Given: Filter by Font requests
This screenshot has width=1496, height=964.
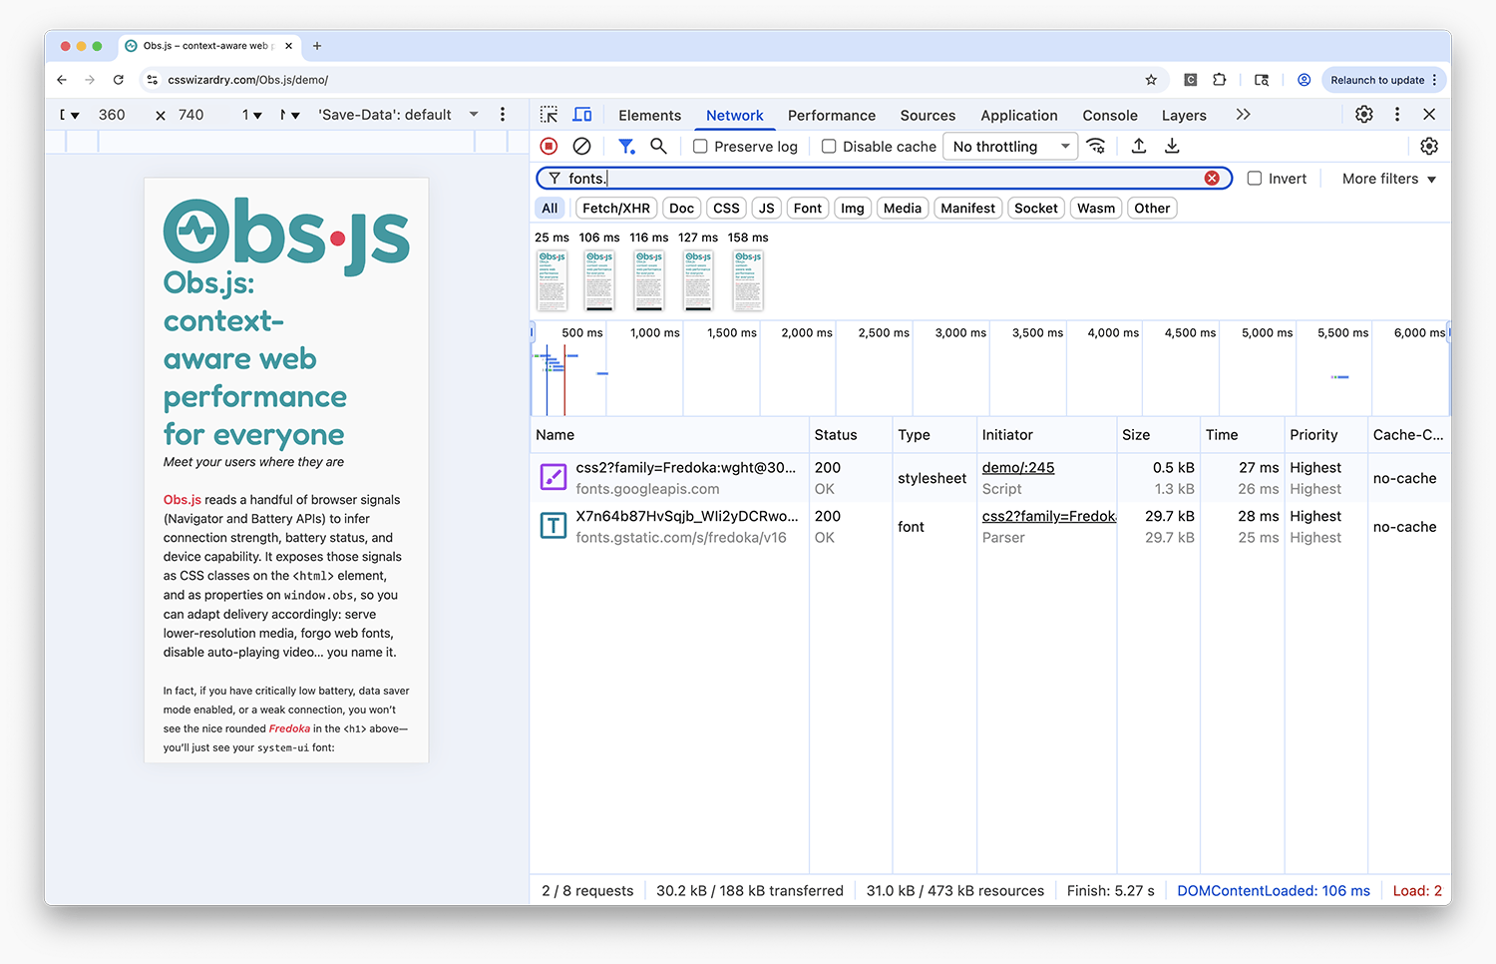Looking at the screenshot, I should 808,208.
